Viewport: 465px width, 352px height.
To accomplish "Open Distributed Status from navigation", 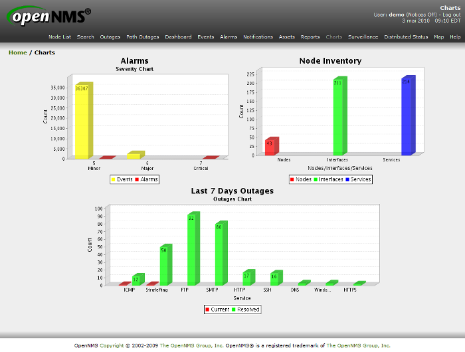I will [x=406, y=37].
